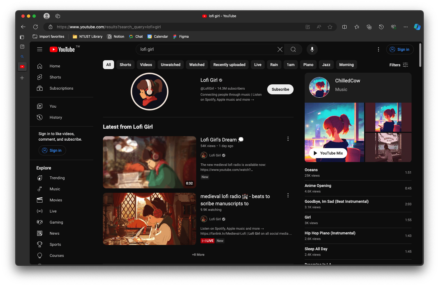Open the Figma bookmark
The width and height of the screenshot is (439, 286).
point(181,37)
